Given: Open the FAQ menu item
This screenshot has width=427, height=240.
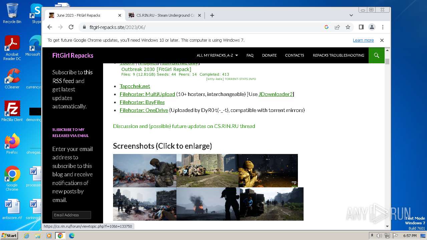Looking at the screenshot, I should coord(250,55).
